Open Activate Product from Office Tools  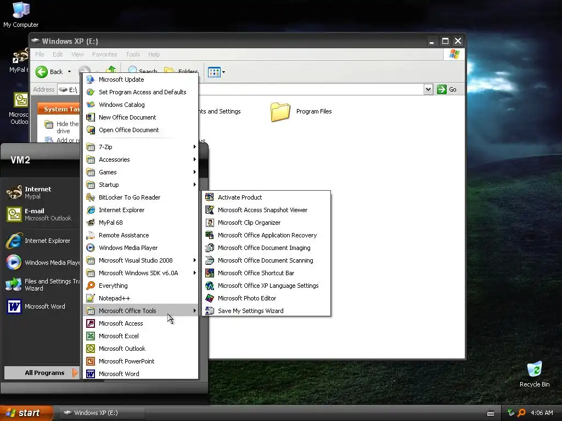point(266,197)
